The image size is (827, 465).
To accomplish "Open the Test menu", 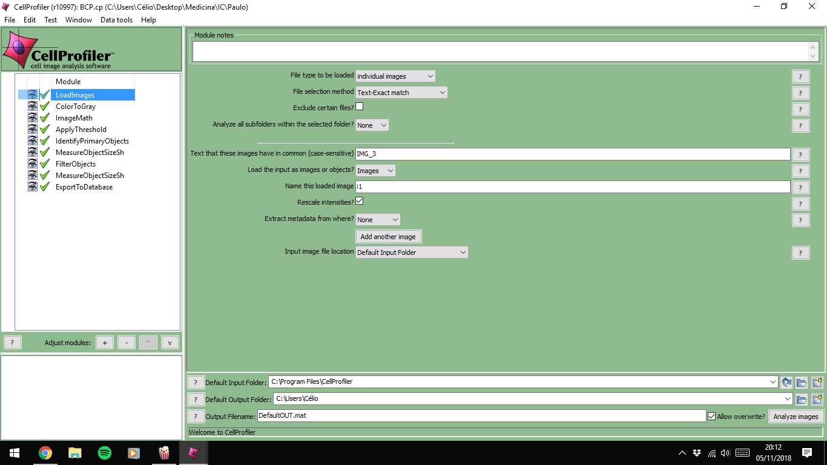I will coord(50,19).
